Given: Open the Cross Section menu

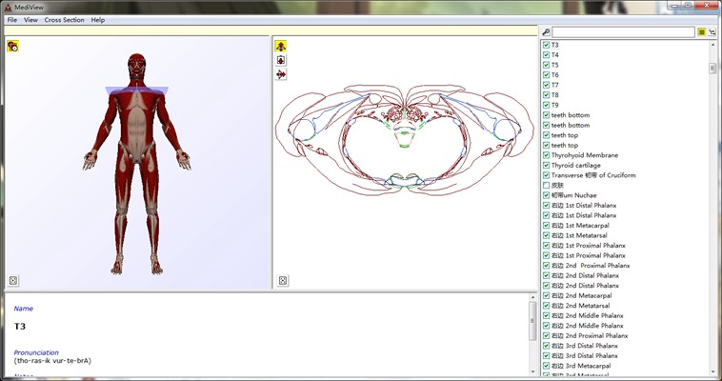Looking at the screenshot, I should (x=64, y=20).
